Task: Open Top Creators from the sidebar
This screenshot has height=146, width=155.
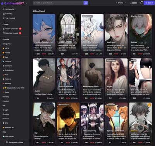Action: (9, 18)
